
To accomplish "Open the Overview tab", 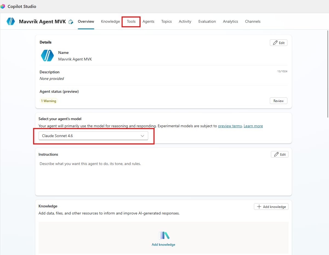I will 86,21.
